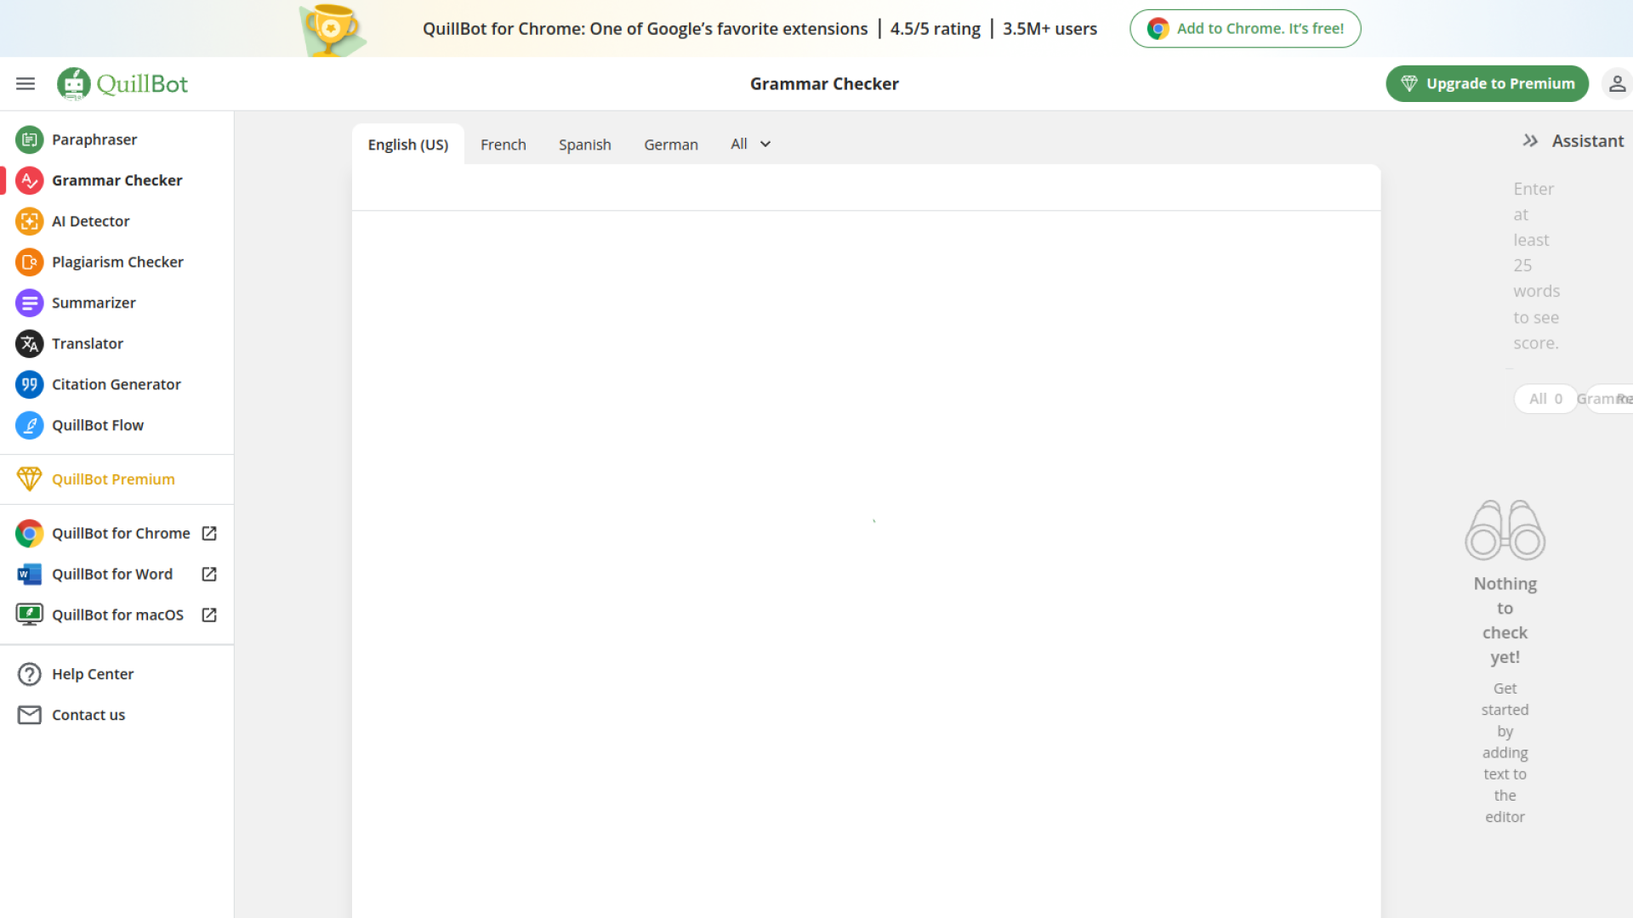The height and width of the screenshot is (918, 1633).
Task: Open the Summarizer tool icon
Action: pos(29,303)
